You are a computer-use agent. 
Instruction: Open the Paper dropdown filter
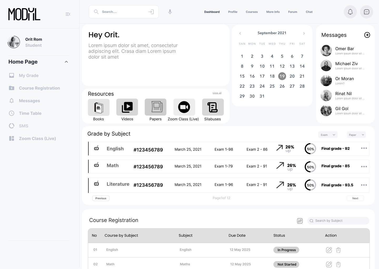pyautogui.click(x=356, y=135)
